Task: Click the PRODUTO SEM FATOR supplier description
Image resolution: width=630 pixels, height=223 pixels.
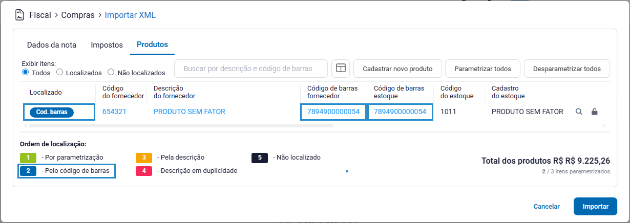Action: (x=189, y=111)
